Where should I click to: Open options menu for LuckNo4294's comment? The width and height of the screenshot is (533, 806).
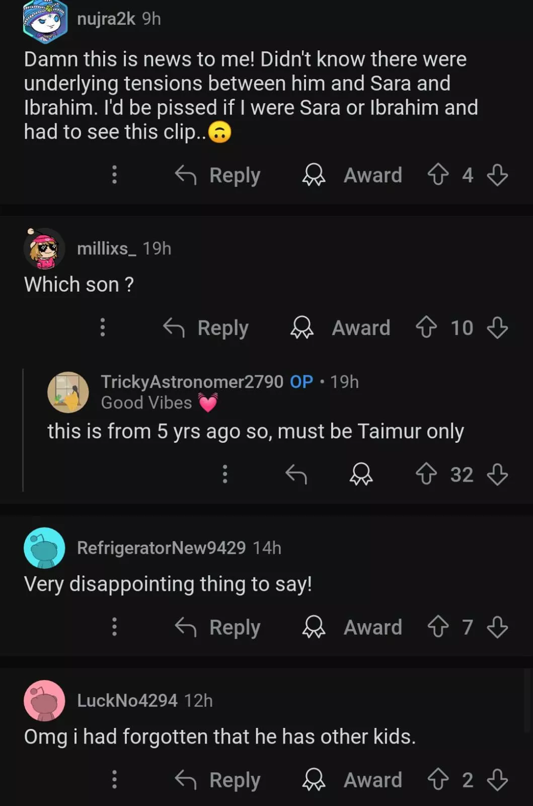point(115,780)
